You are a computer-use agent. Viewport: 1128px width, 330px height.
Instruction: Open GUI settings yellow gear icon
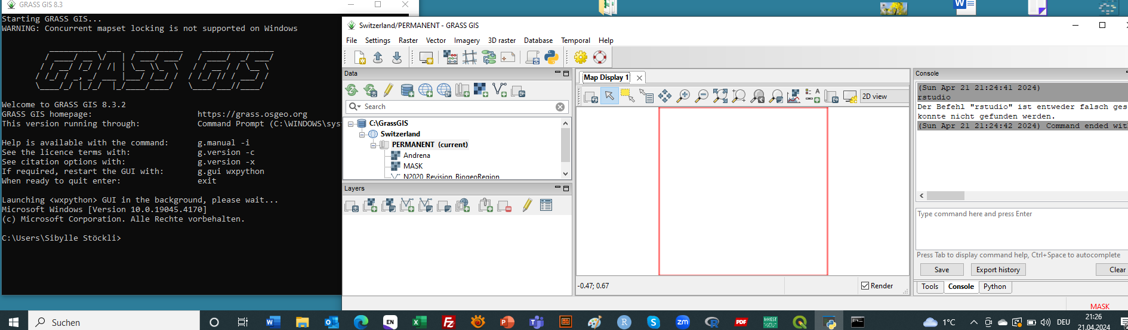point(581,57)
